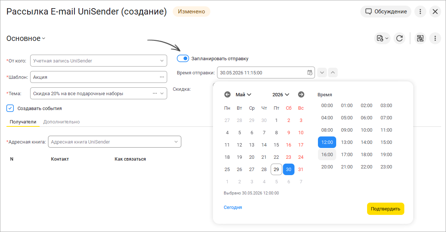The height and width of the screenshot is (232, 446).
Task: Open the report document icon dropdown
Action: (382, 38)
